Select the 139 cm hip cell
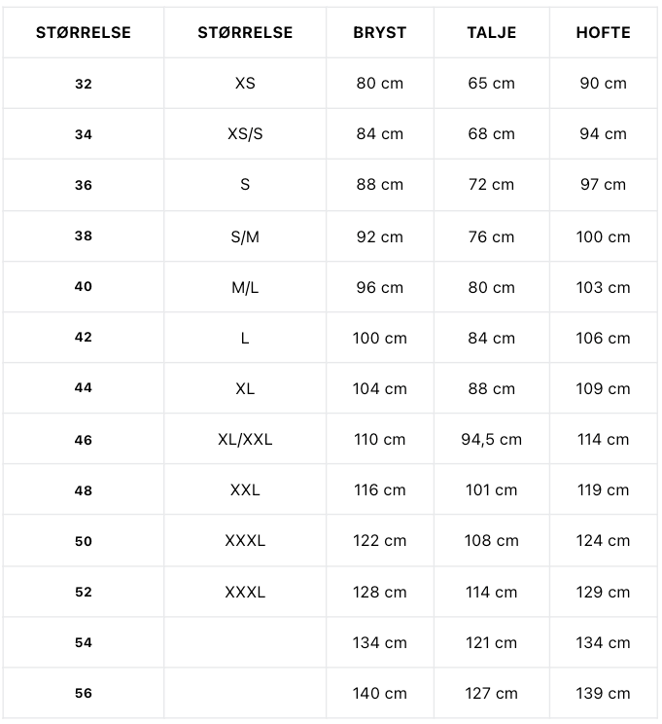The width and height of the screenshot is (662, 724). pyautogui.click(x=603, y=694)
